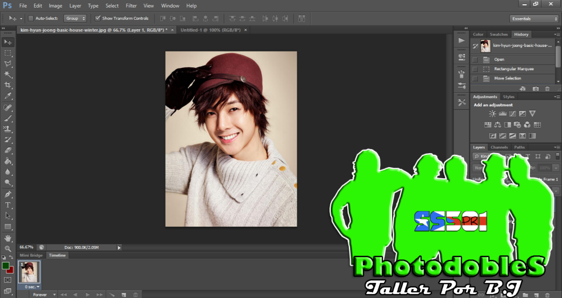
Task: Select the Dodge tool
Action: 8,182
